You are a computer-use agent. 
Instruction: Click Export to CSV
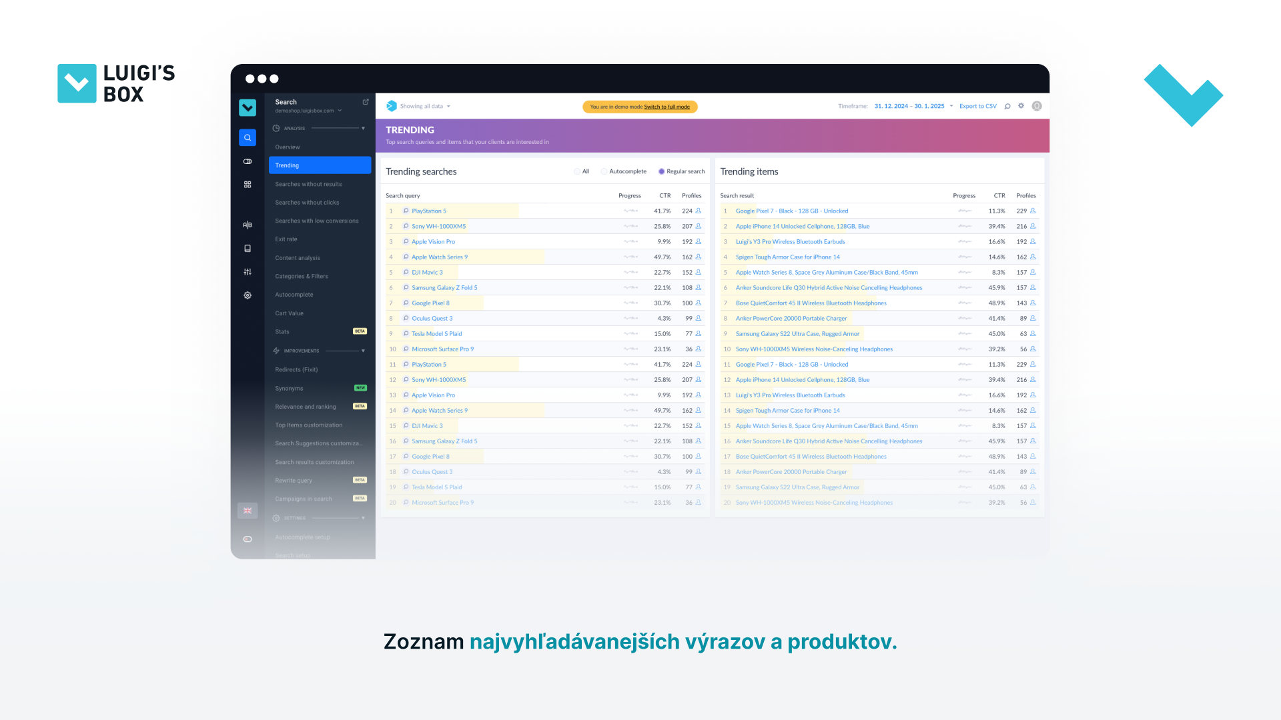pyautogui.click(x=977, y=106)
